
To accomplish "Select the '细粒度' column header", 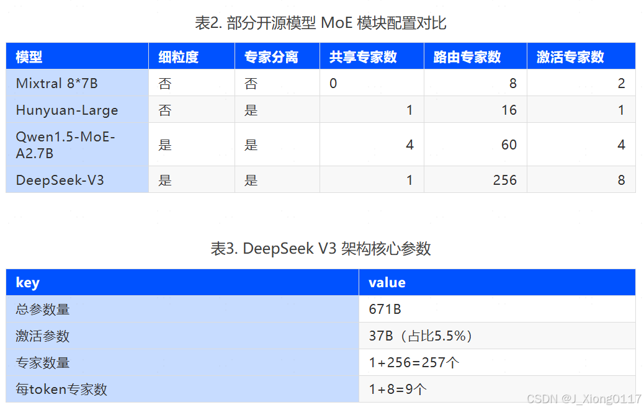I will pos(192,56).
